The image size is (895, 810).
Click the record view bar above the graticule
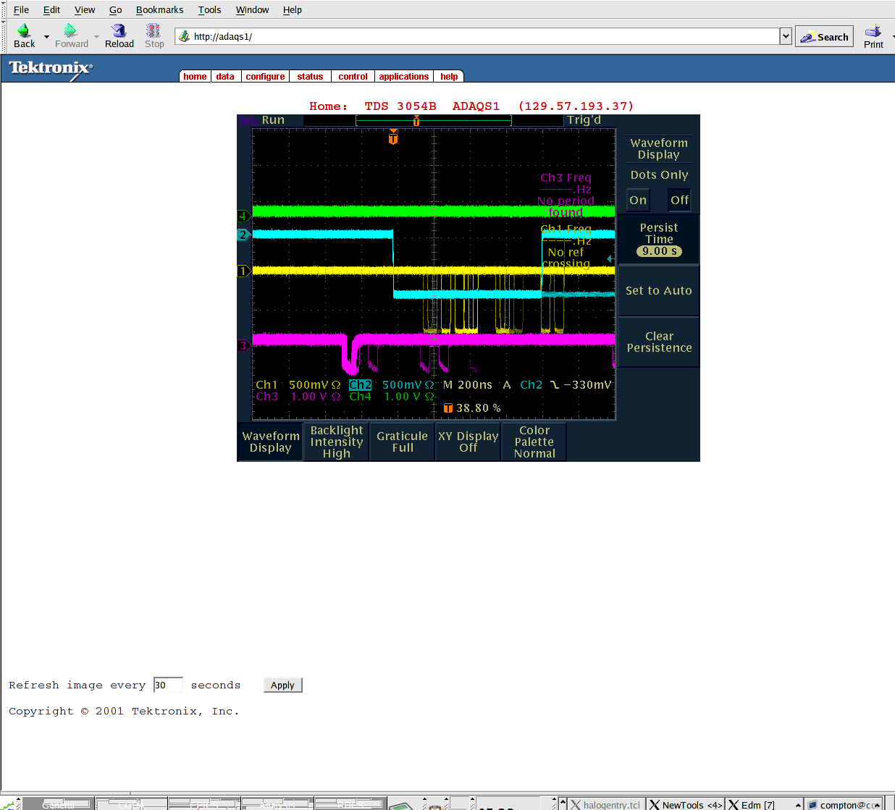[434, 120]
